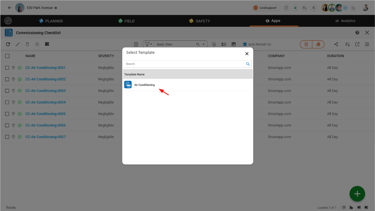375x211 pixels.
Task: Click the +9 more members badge
Action: point(345,8)
